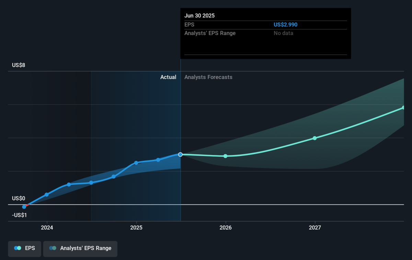Click the 2024 x-axis label
The height and width of the screenshot is (260, 412).
[x=47, y=227]
